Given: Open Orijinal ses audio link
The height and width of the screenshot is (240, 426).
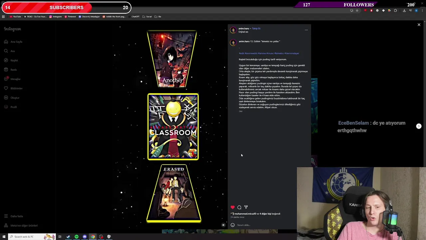Looking at the screenshot, I should 243,32.
